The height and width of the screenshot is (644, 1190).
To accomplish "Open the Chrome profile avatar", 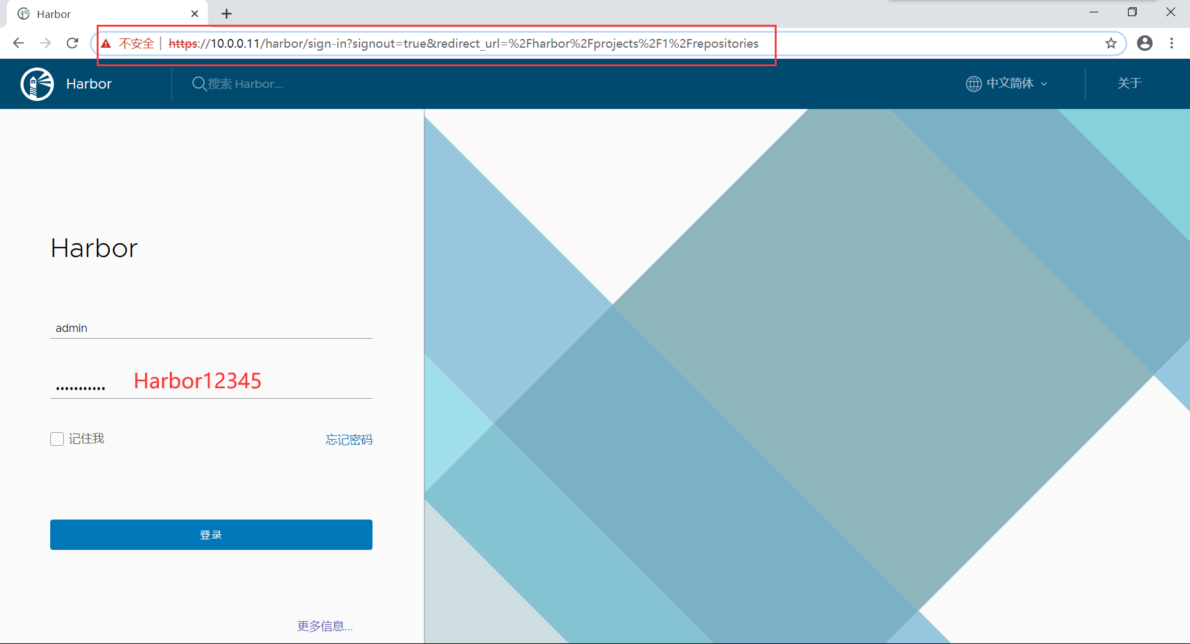I will point(1145,43).
